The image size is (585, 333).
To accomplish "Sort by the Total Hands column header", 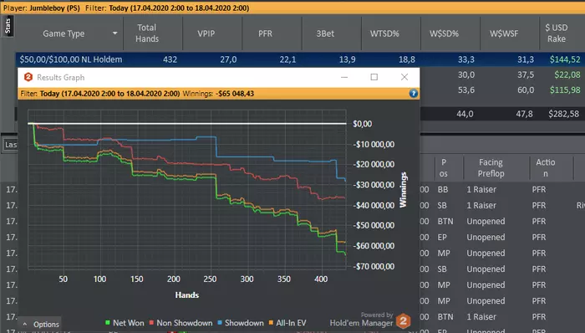I will [147, 33].
